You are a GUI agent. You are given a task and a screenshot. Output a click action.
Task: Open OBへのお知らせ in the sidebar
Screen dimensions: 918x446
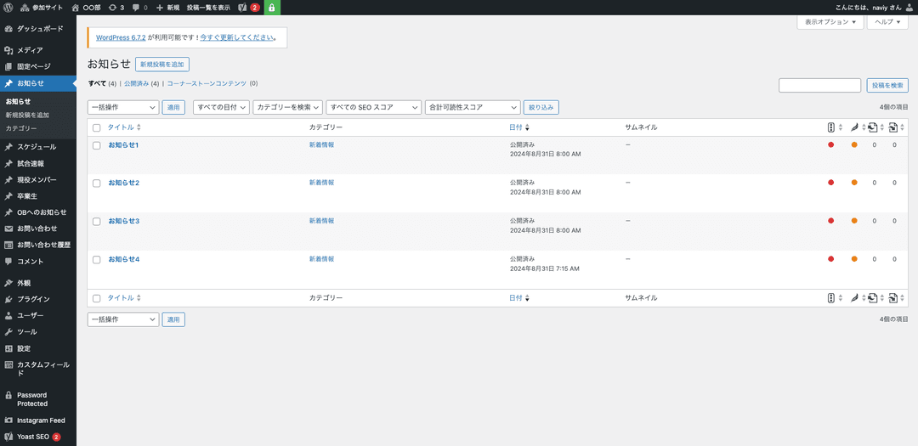click(x=38, y=212)
